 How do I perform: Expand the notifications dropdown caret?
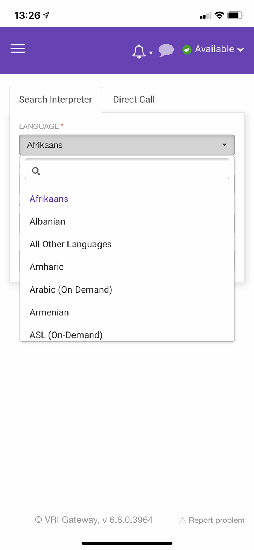point(151,53)
